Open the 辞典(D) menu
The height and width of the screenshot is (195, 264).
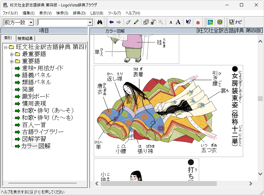(79, 13)
